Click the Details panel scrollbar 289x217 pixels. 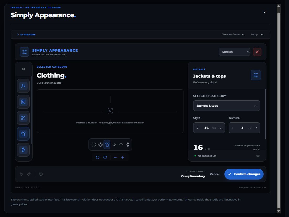pyautogui.click(x=266, y=114)
